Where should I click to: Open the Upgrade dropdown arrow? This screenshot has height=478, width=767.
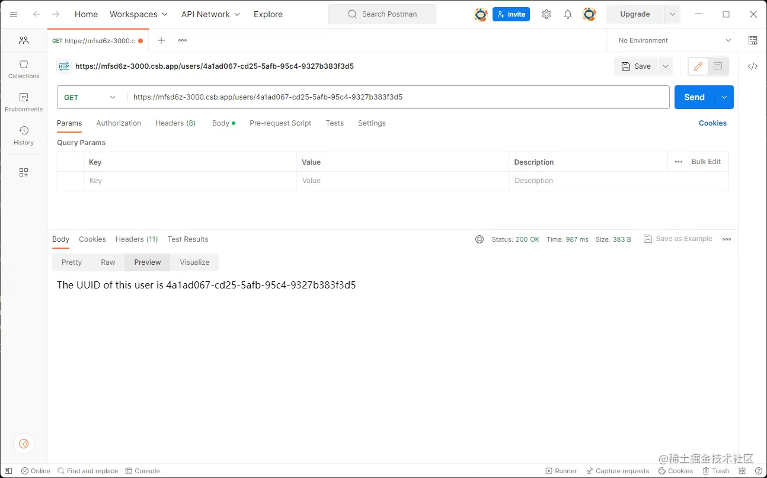tap(672, 14)
